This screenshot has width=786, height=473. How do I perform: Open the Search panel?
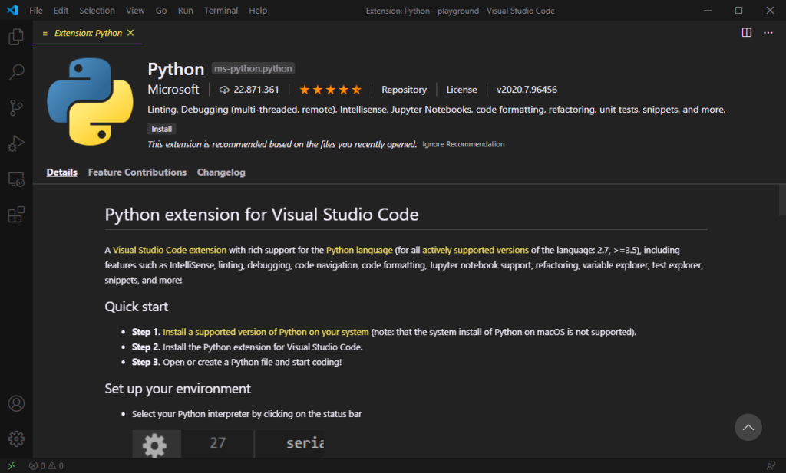tap(15, 71)
